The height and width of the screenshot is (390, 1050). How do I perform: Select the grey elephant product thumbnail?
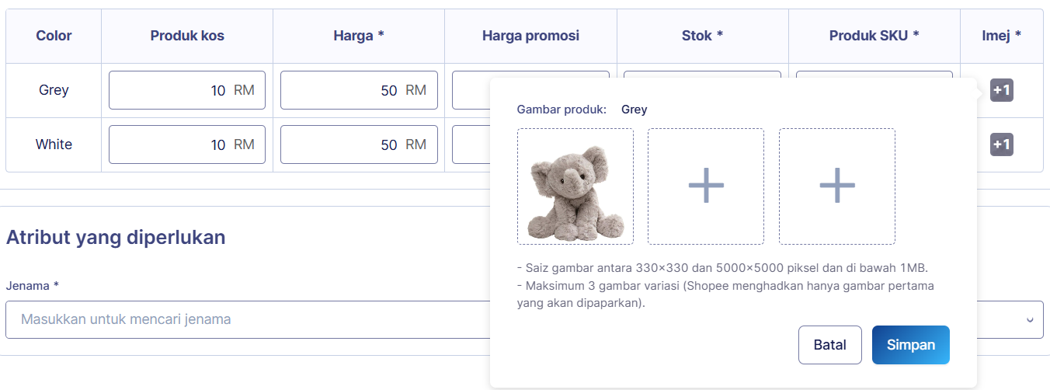pos(575,186)
